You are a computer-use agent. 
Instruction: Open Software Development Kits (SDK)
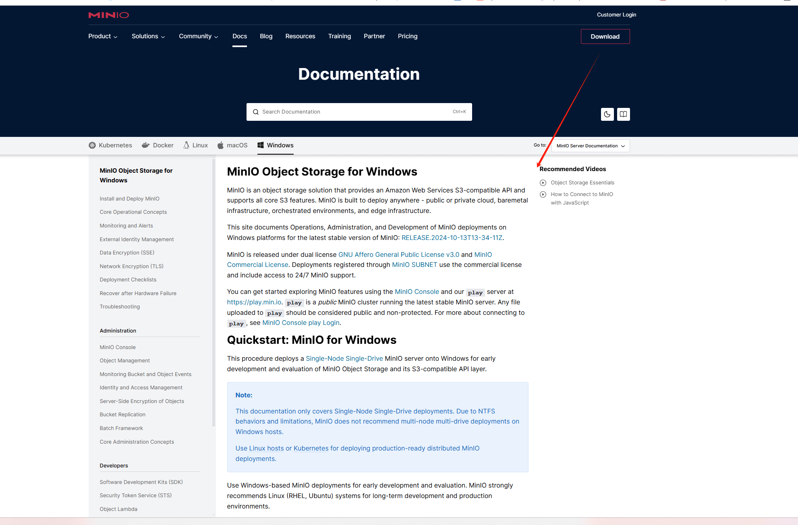(x=141, y=482)
